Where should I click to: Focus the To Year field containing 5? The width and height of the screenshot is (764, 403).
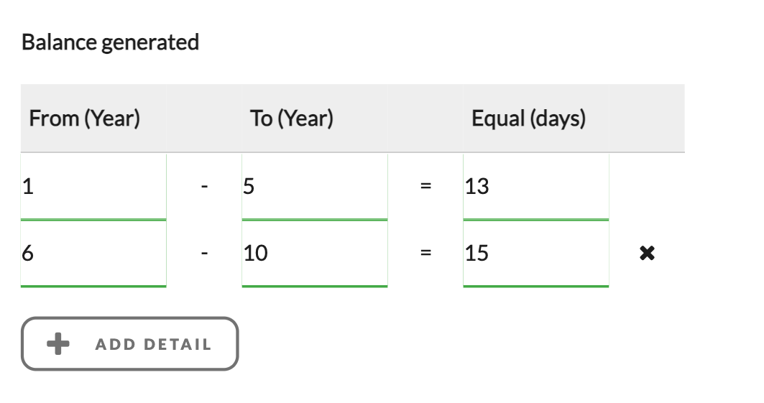coord(314,187)
